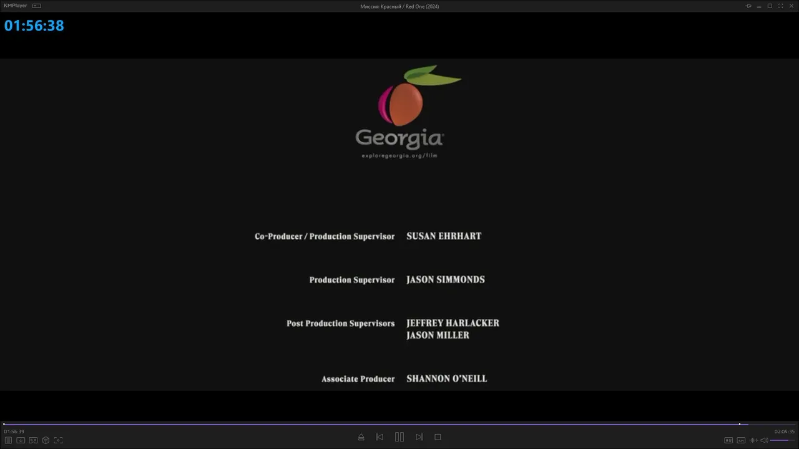Open the file eject button
799x449 pixels.
361,437
